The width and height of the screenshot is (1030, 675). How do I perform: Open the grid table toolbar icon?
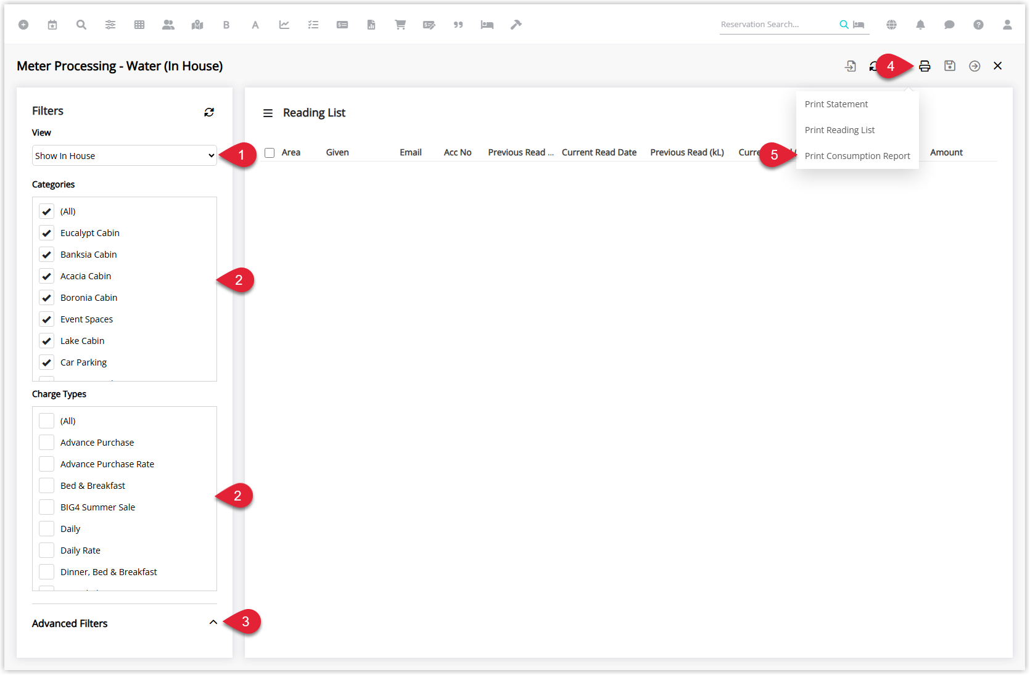pyautogui.click(x=139, y=25)
